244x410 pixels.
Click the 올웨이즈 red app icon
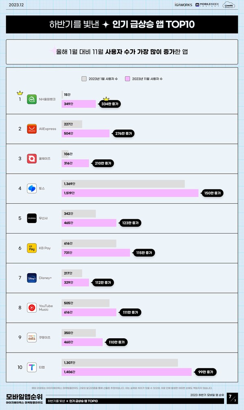[32, 159]
